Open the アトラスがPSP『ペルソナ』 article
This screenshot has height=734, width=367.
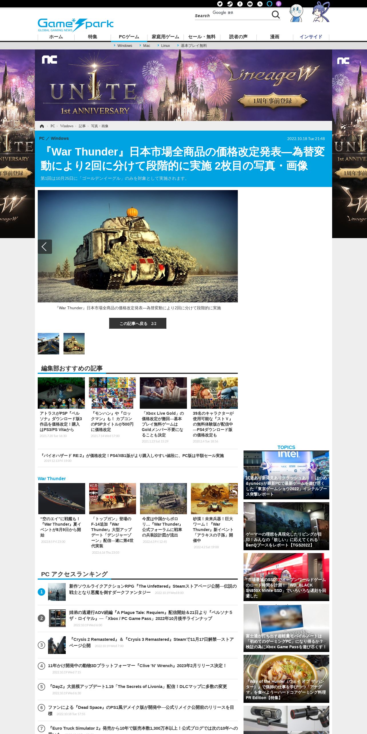pyautogui.click(x=61, y=408)
